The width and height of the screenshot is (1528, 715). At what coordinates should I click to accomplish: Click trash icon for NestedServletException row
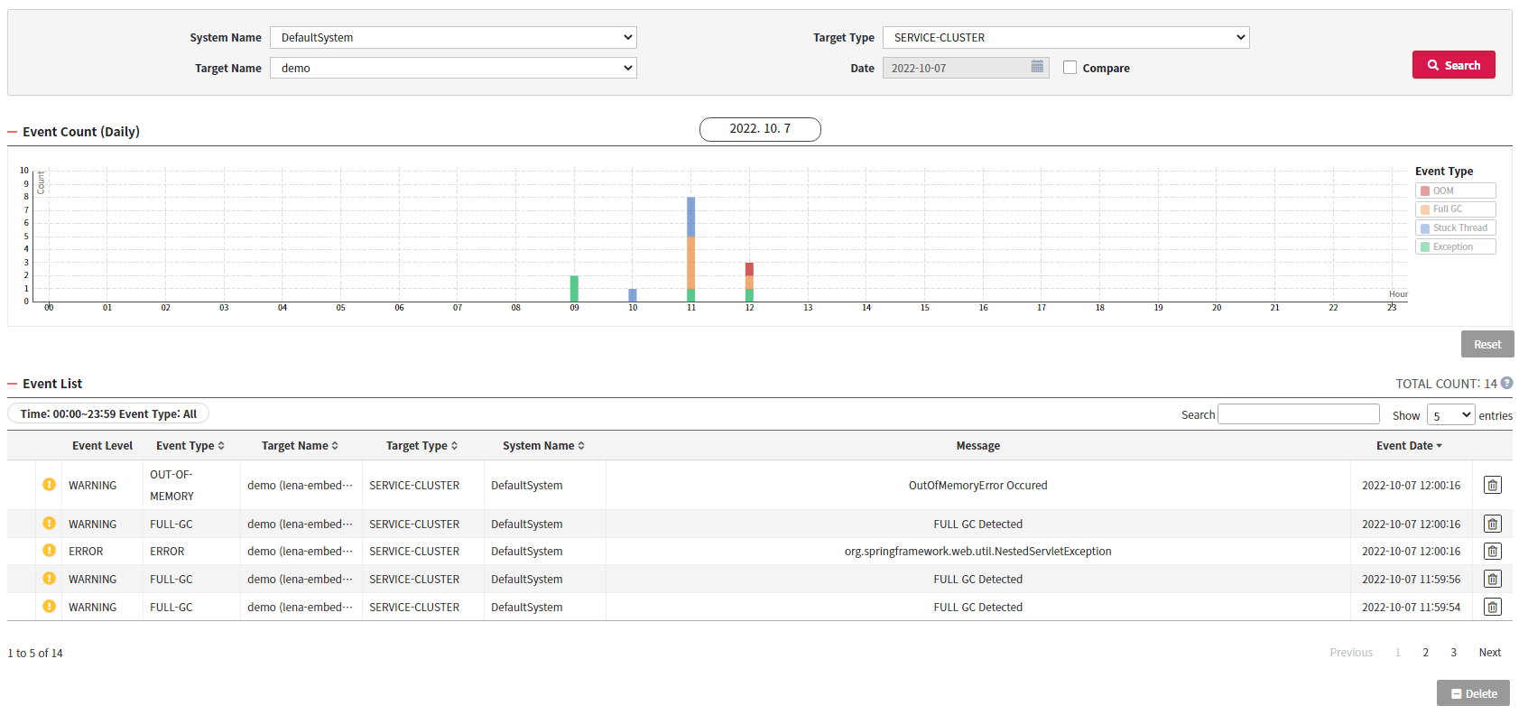(1492, 551)
